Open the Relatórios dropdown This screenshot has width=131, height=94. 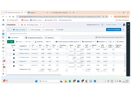[x=102, y=42]
